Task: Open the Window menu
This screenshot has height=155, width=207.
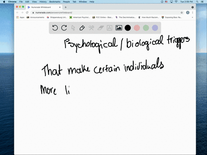Action: 83,2
